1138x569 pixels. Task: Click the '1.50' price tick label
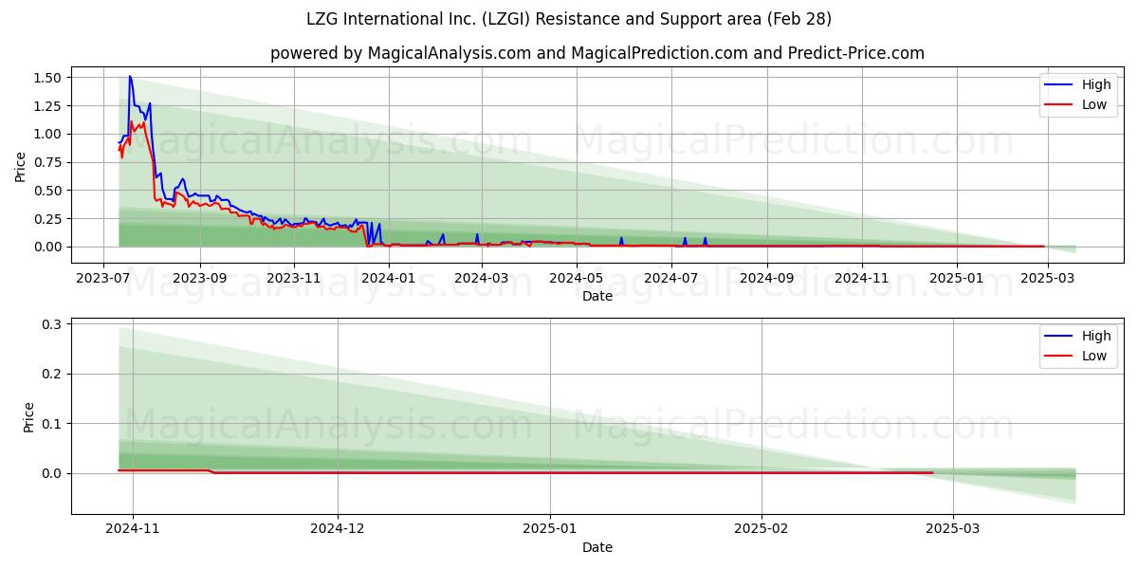click(x=47, y=78)
